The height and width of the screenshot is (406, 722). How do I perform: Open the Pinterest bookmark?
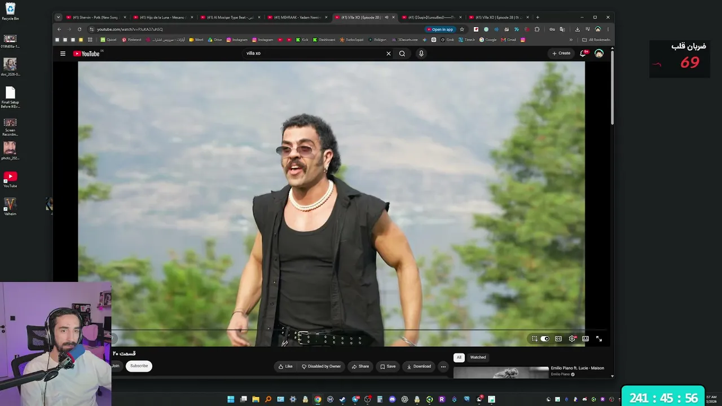tap(131, 40)
